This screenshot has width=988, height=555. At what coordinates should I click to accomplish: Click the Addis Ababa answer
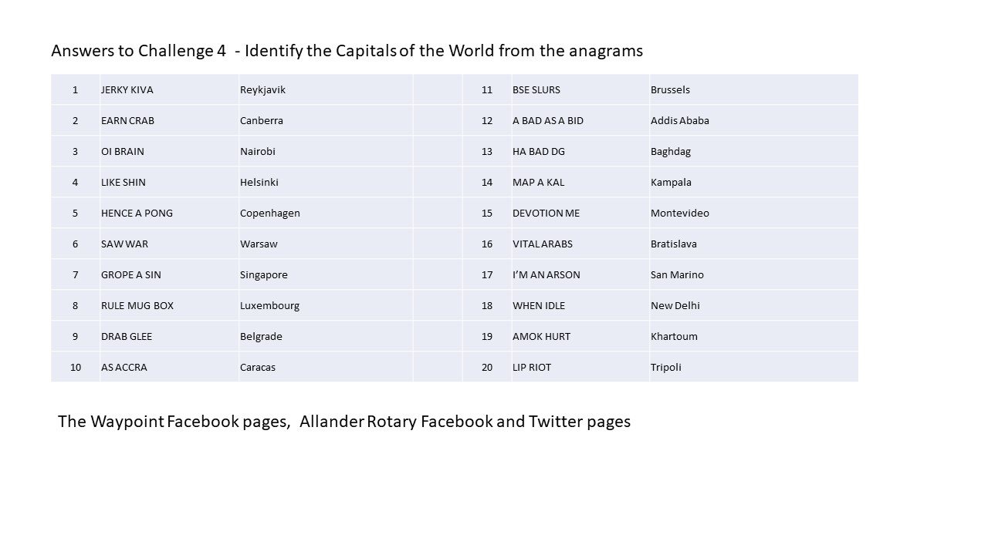(x=680, y=120)
